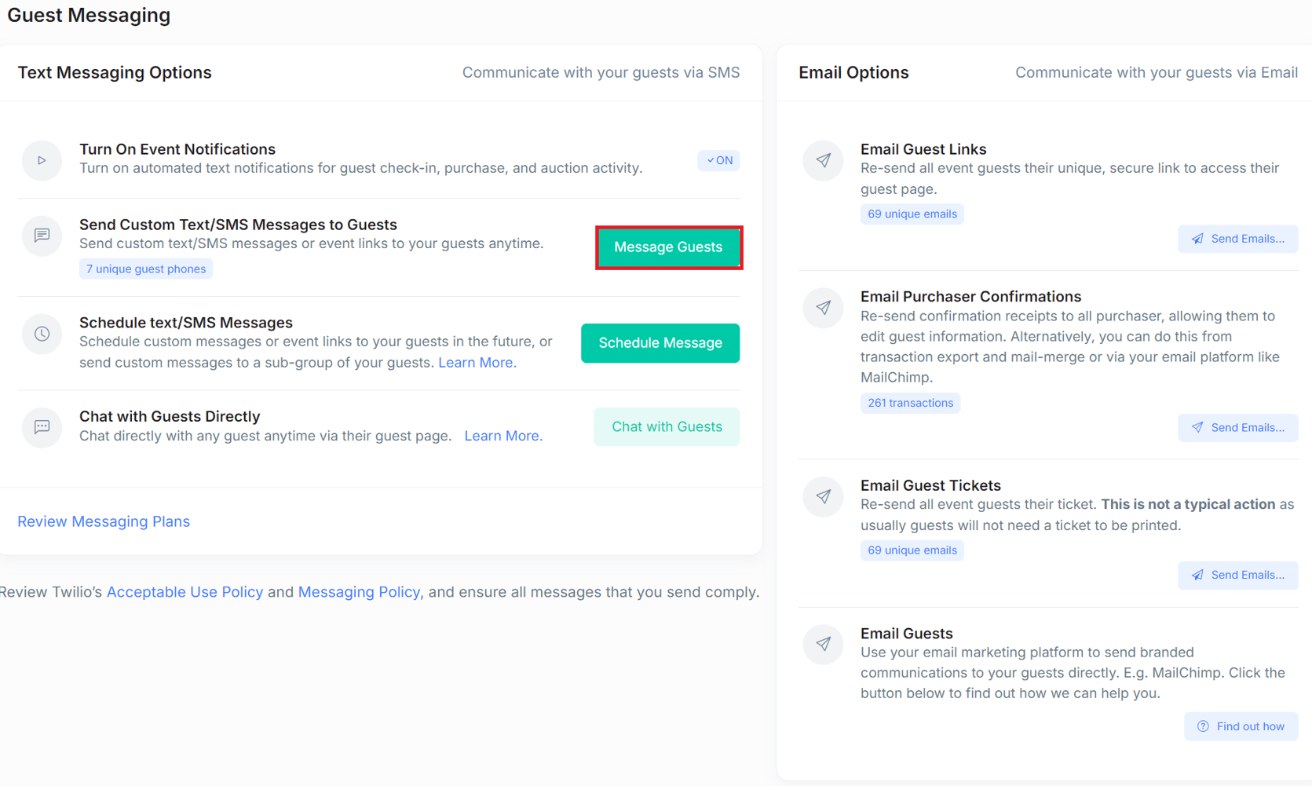Toggle the Event Notifications ON switch
The image size is (1312, 786).
[718, 160]
